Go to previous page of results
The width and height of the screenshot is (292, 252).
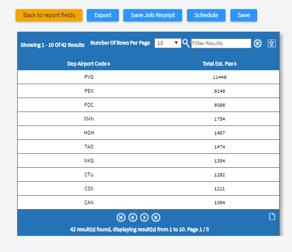[133, 217]
